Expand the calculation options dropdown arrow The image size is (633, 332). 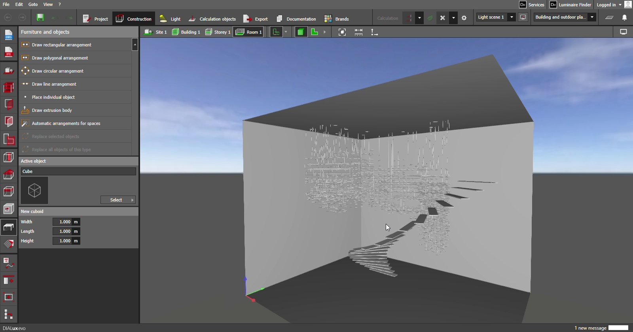point(419,18)
